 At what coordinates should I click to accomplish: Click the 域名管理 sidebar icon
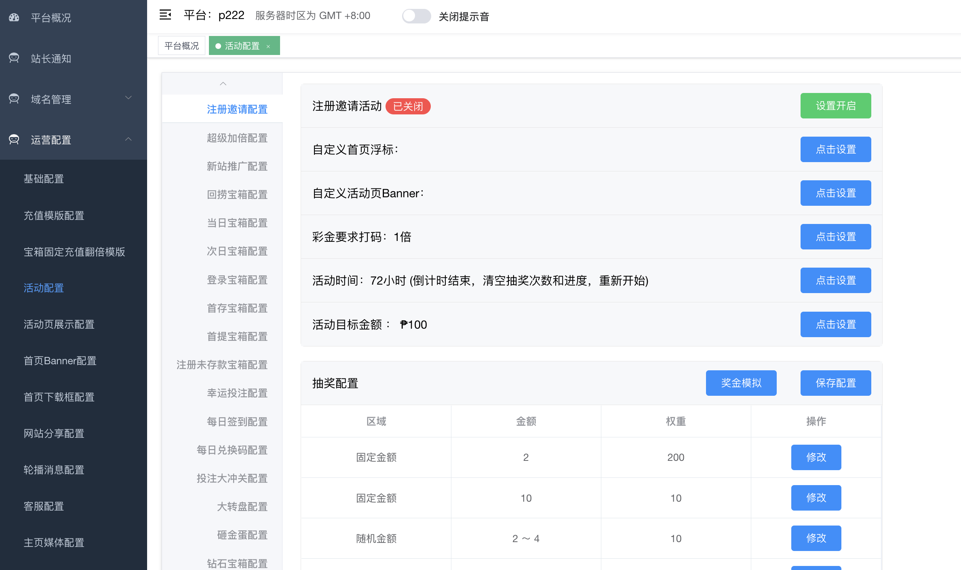click(x=14, y=99)
